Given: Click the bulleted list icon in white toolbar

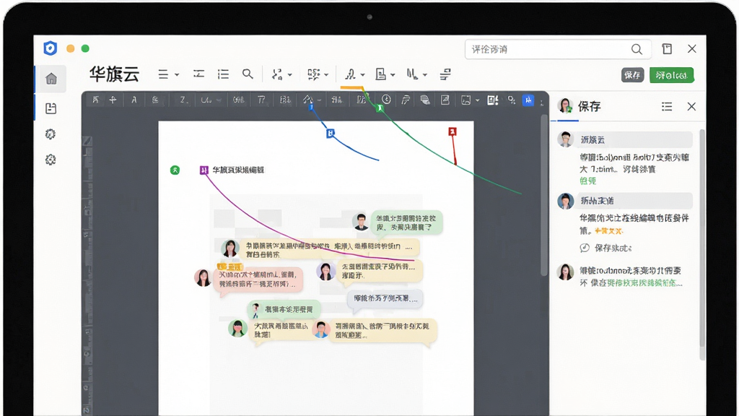Looking at the screenshot, I should [223, 74].
